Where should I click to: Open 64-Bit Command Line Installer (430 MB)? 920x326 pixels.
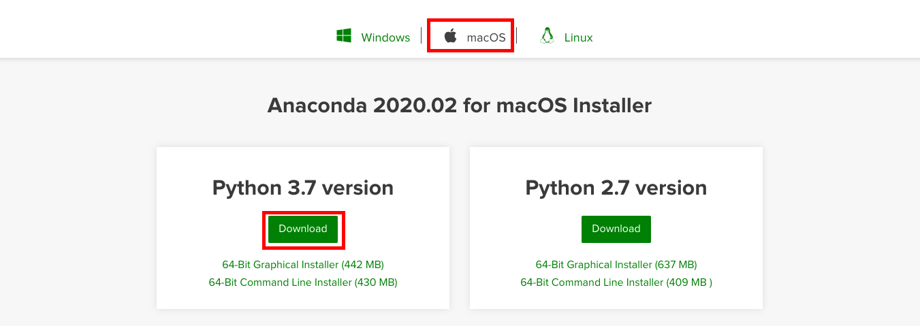coord(303,282)
